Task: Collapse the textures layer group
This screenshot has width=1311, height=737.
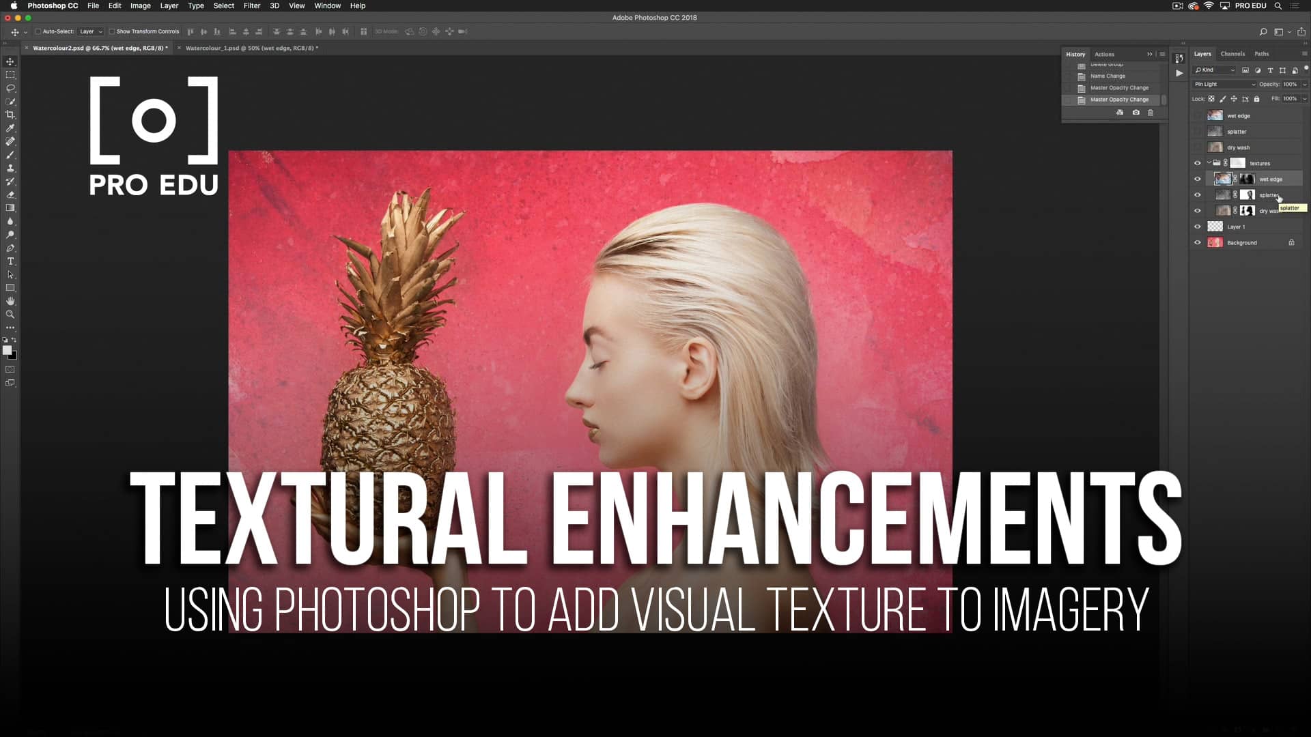Action: click(x=1209, y=162)
